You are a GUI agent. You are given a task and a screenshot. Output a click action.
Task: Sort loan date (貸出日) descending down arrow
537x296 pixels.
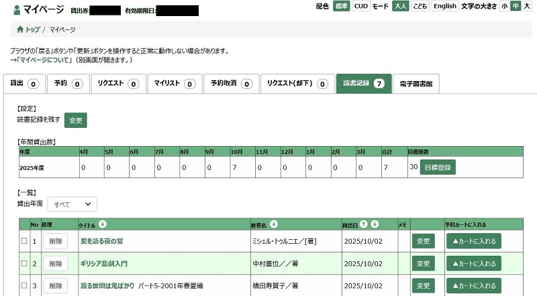coord(375,224)
